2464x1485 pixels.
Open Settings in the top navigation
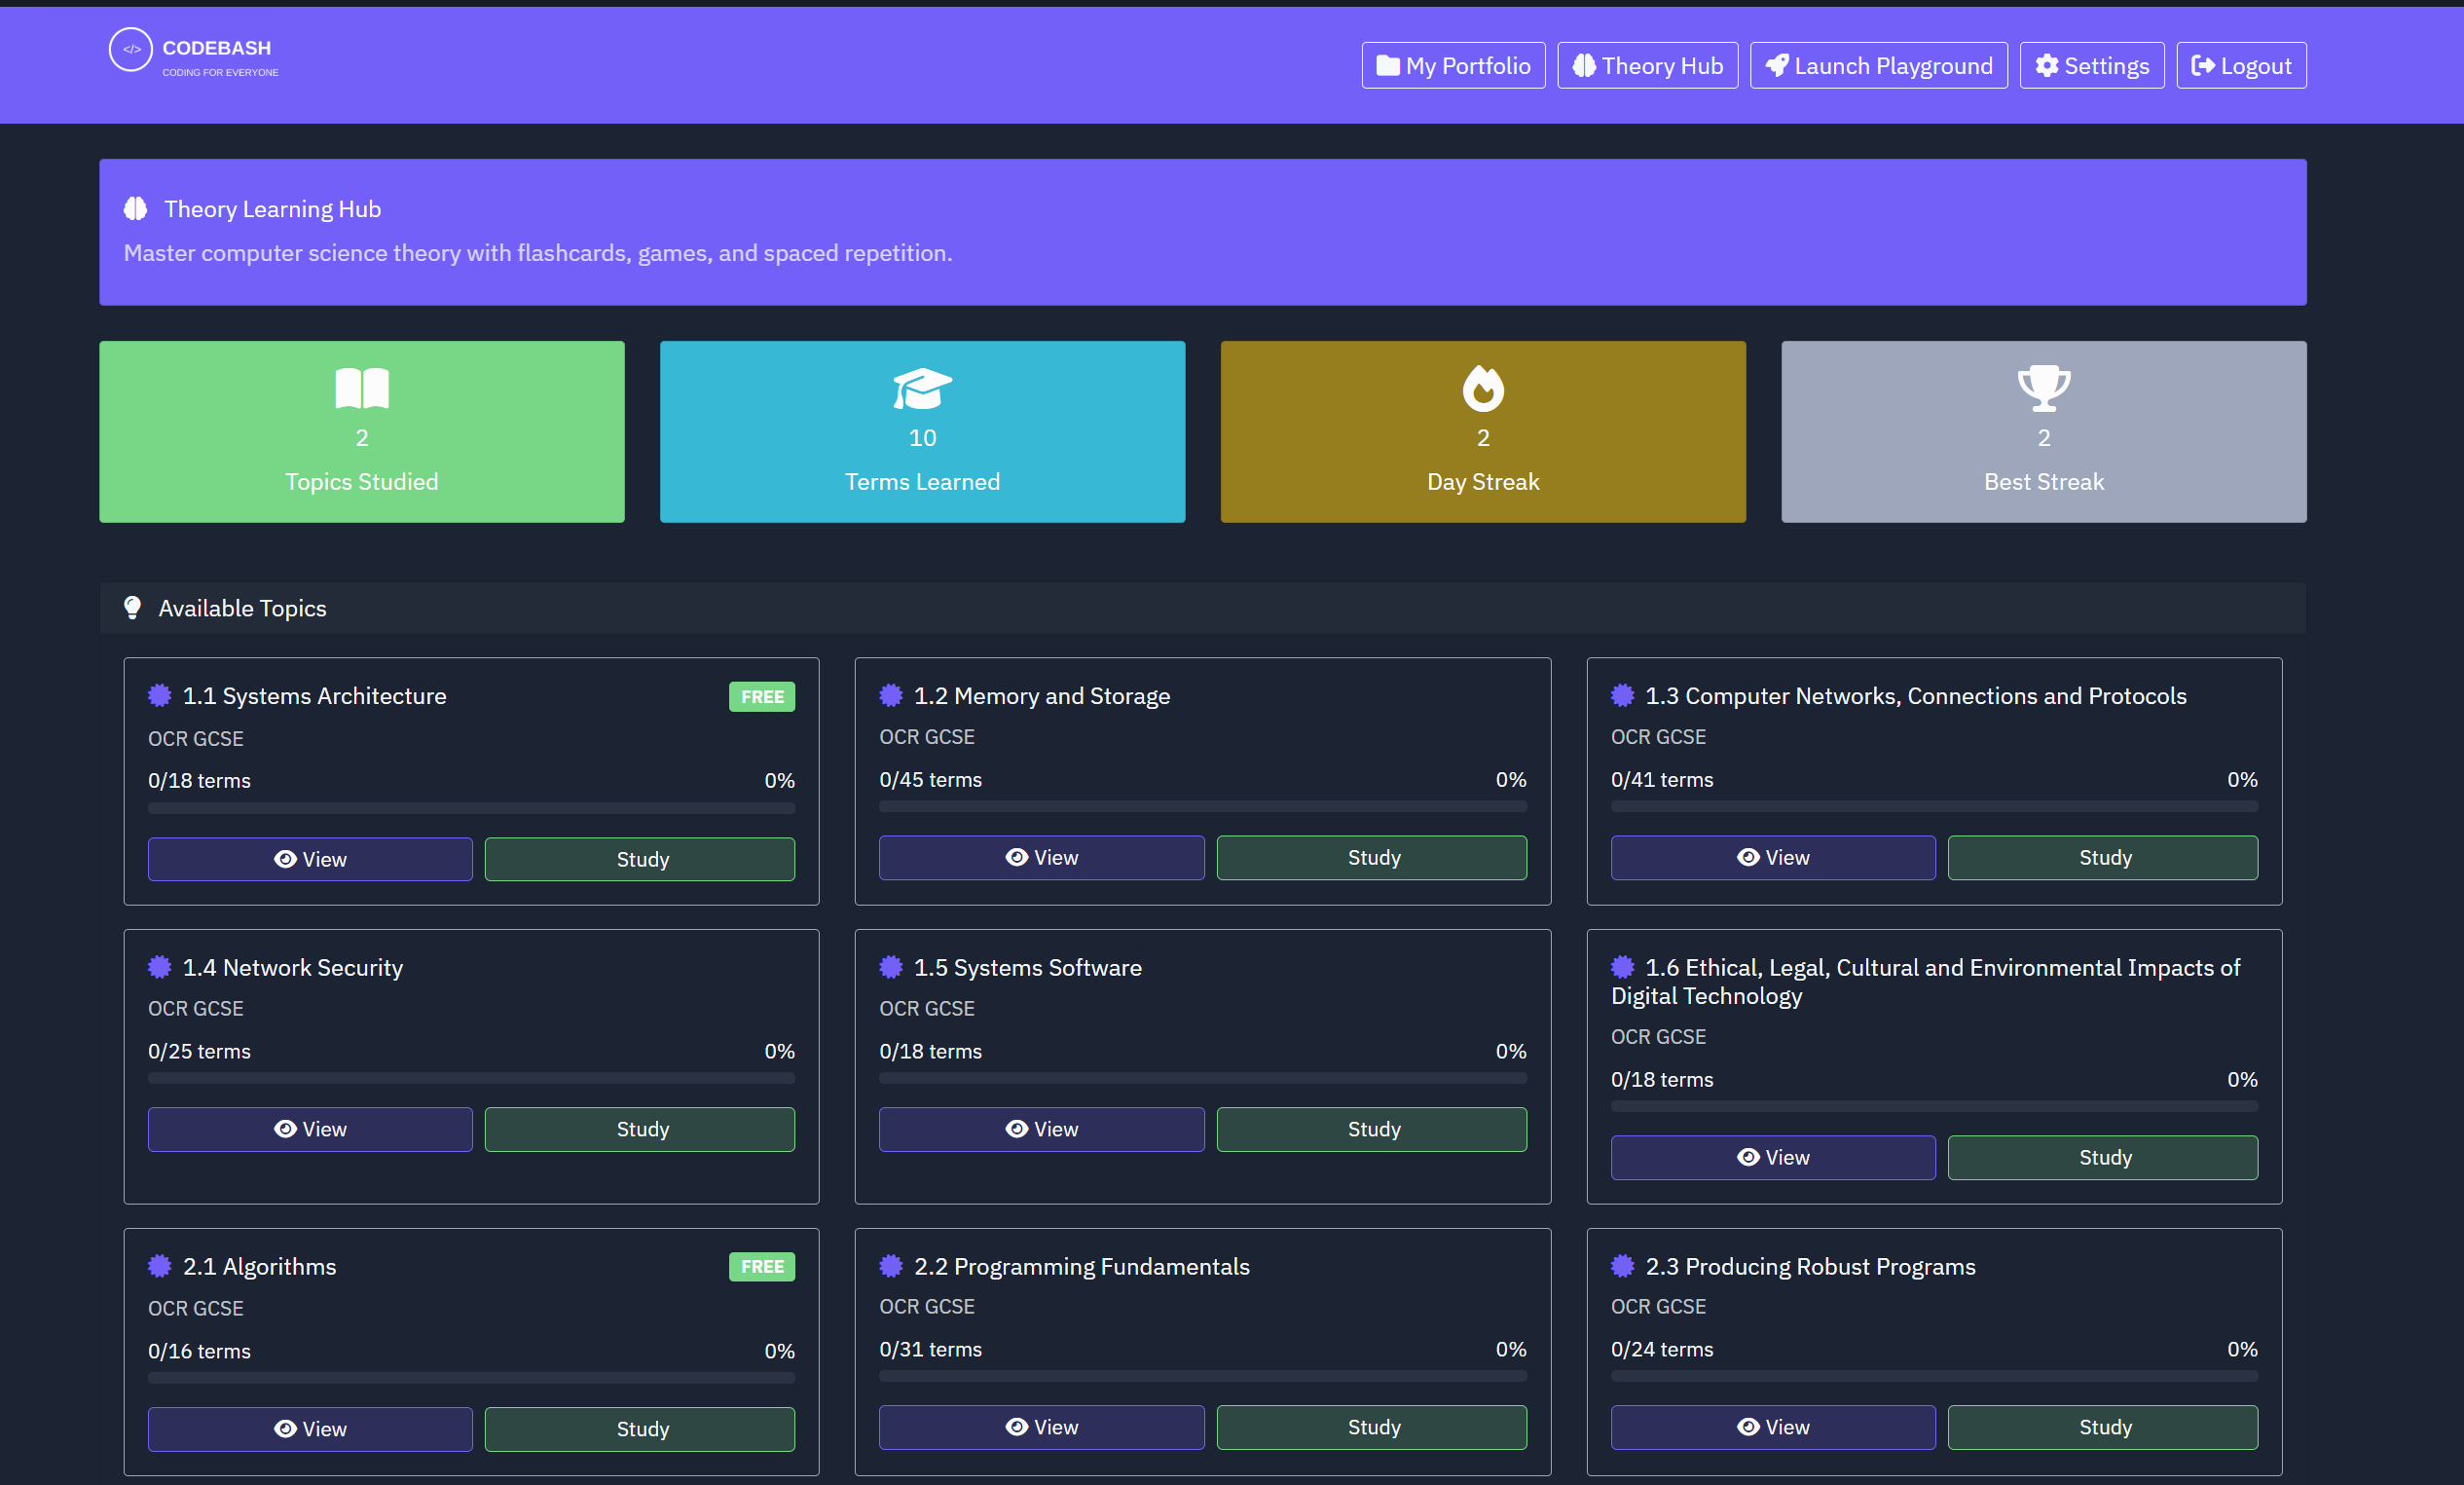(2090, 66)
